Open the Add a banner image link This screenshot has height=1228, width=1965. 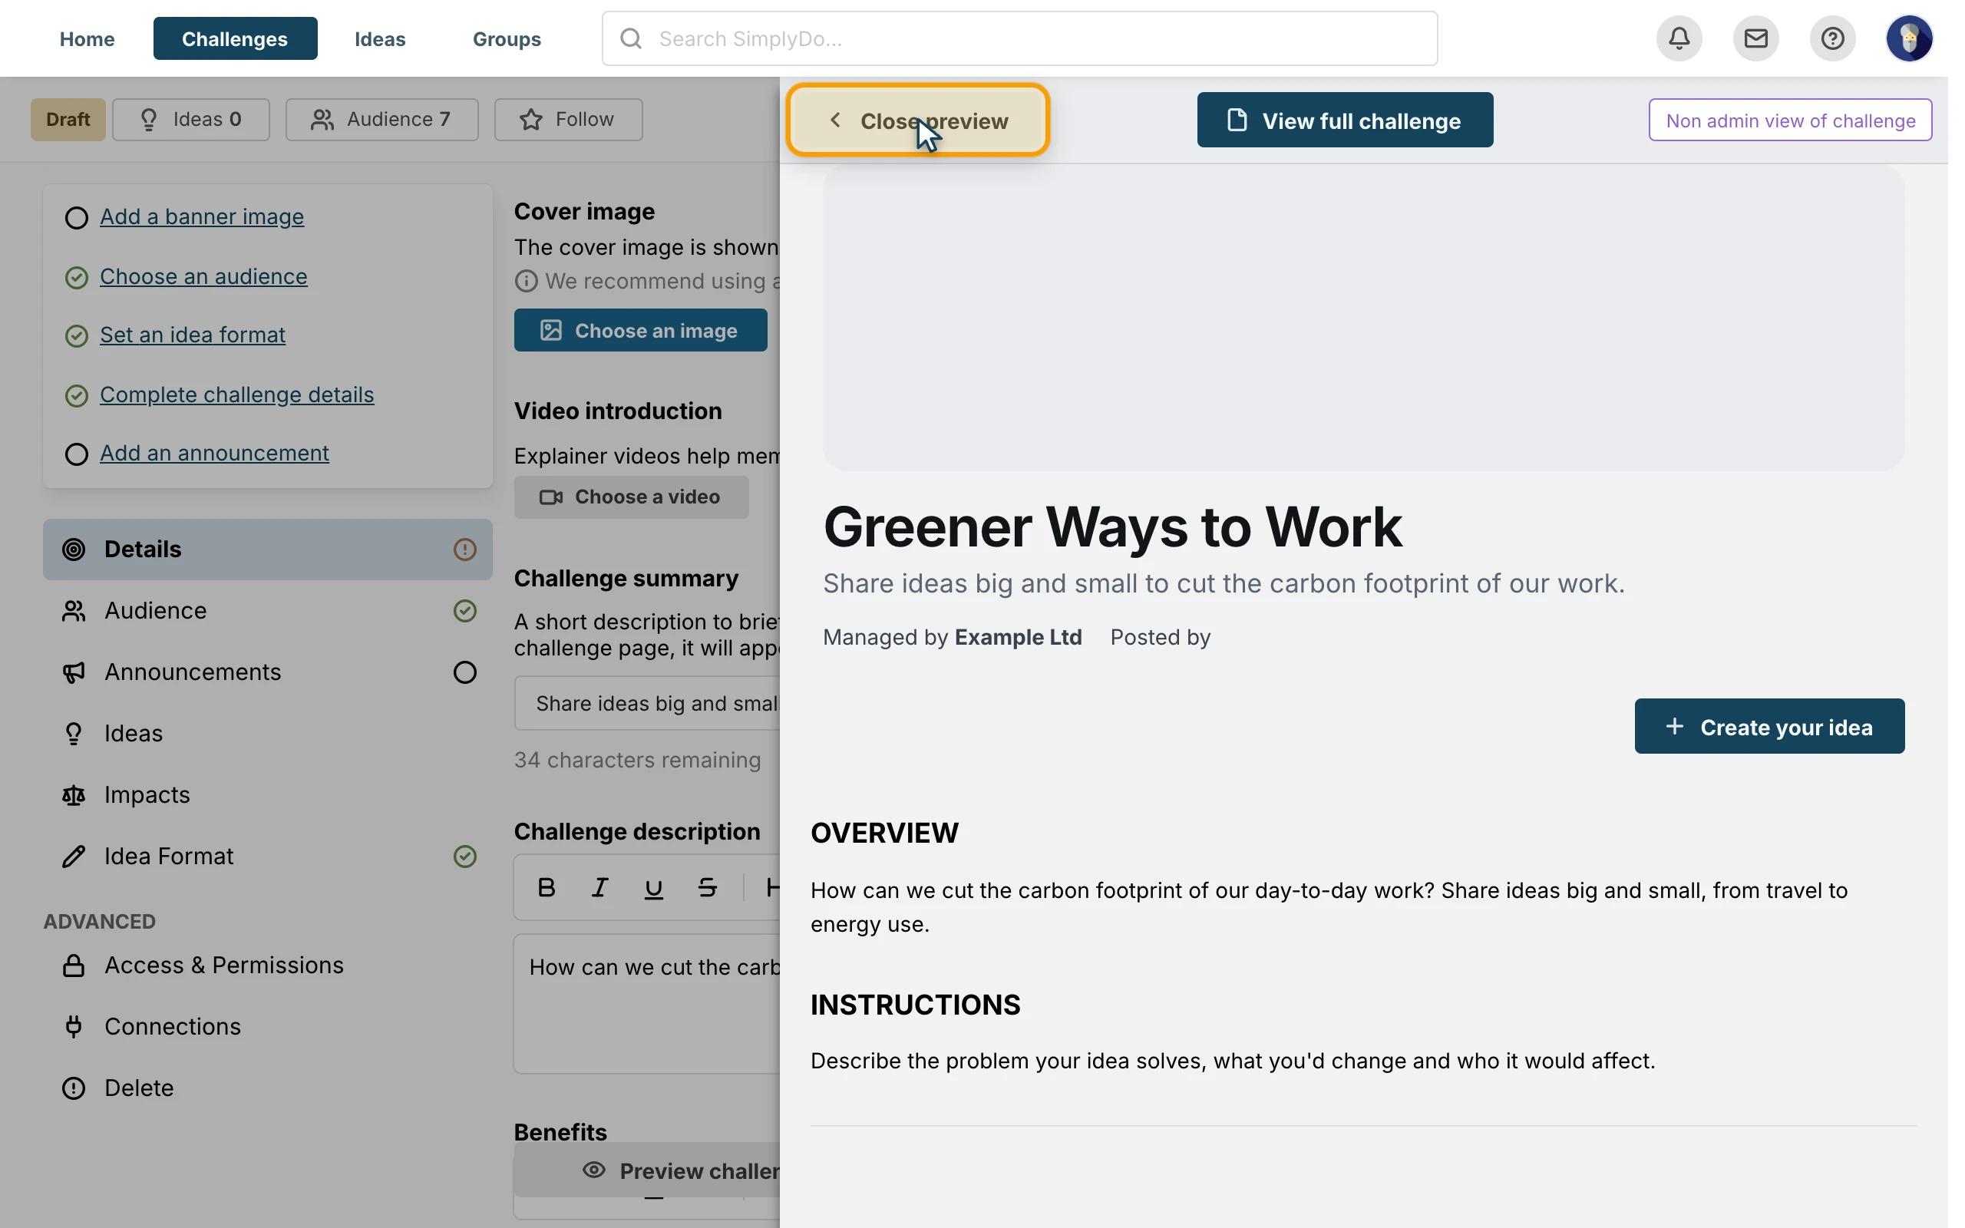point(202,217)
